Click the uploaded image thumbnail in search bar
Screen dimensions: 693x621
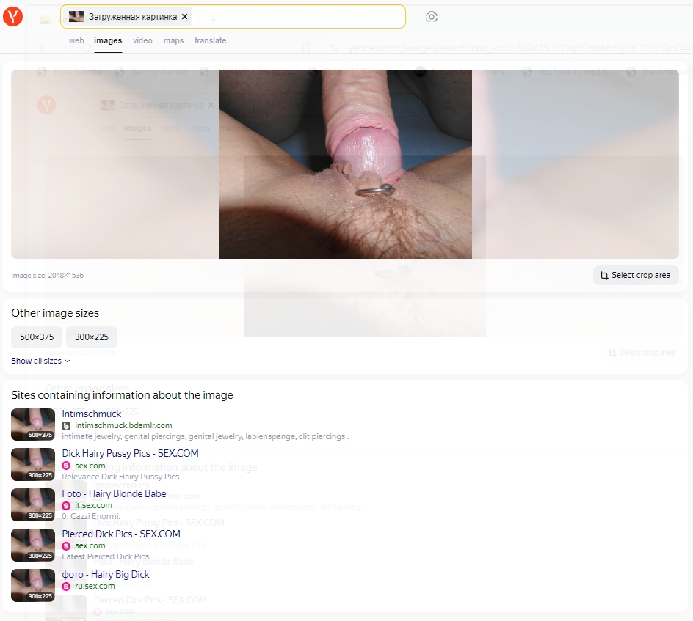click(76, 17)
